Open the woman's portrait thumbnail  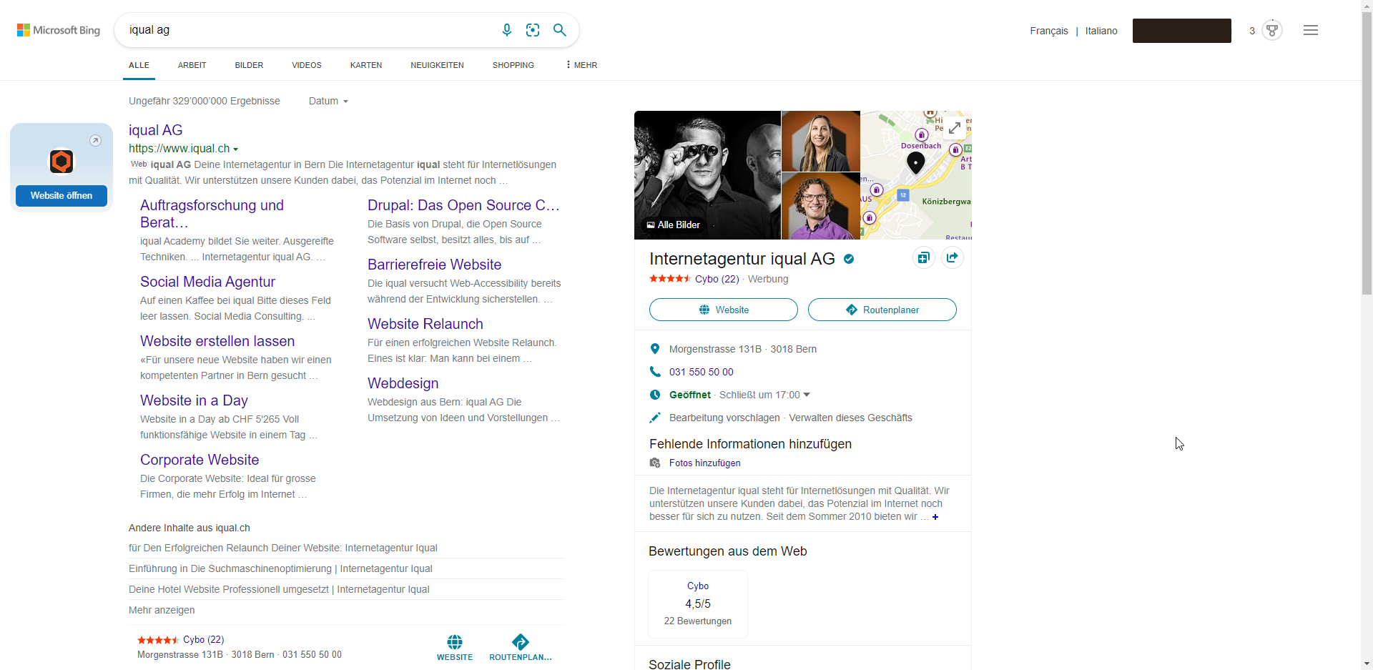pos(821,141)
